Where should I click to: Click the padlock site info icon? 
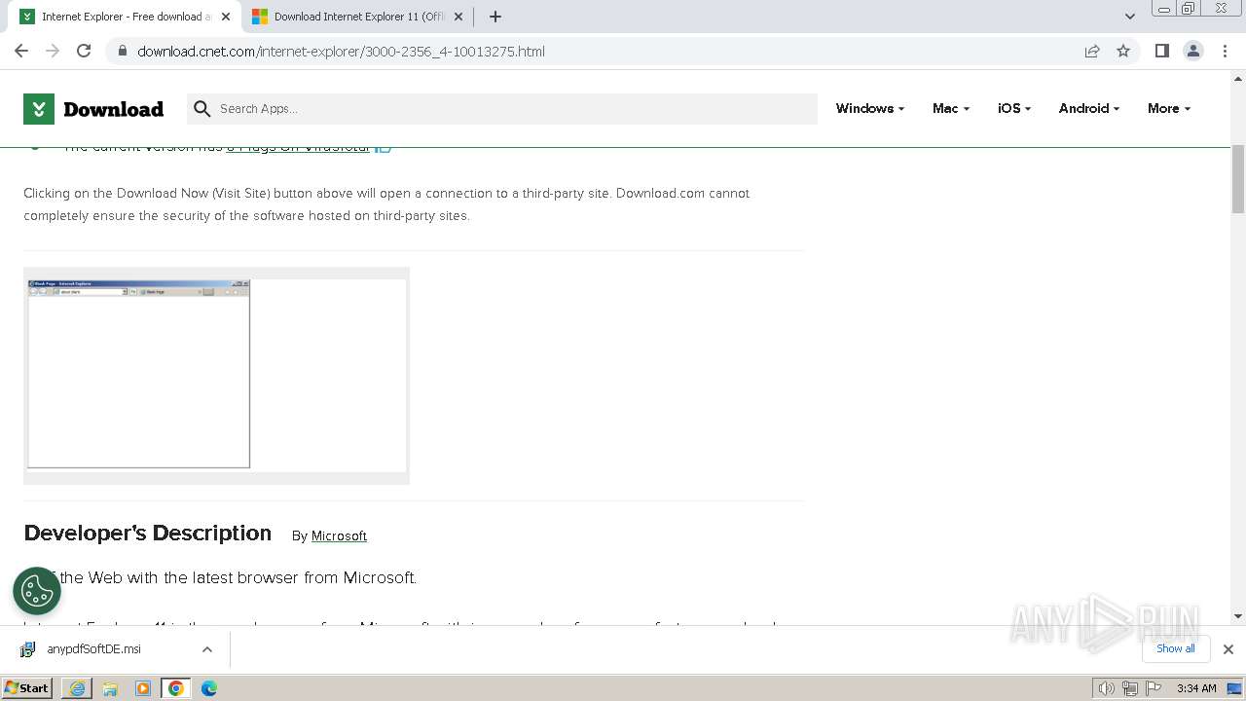pyautogui.click(x=123, y=51)
